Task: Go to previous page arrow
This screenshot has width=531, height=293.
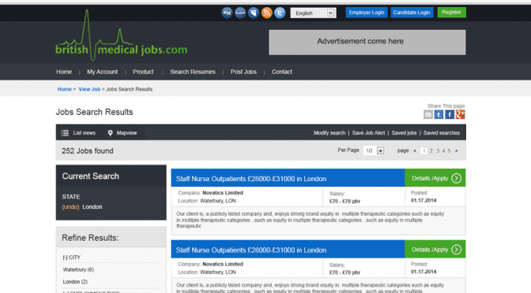Action: point(415,151)
